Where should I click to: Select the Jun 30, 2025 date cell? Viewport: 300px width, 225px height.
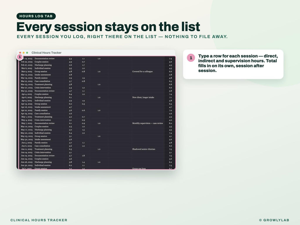pyautogui.click(x=27, y=166)
